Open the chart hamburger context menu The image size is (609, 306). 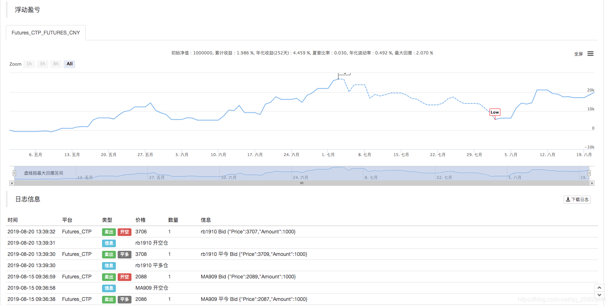[590, 54]
